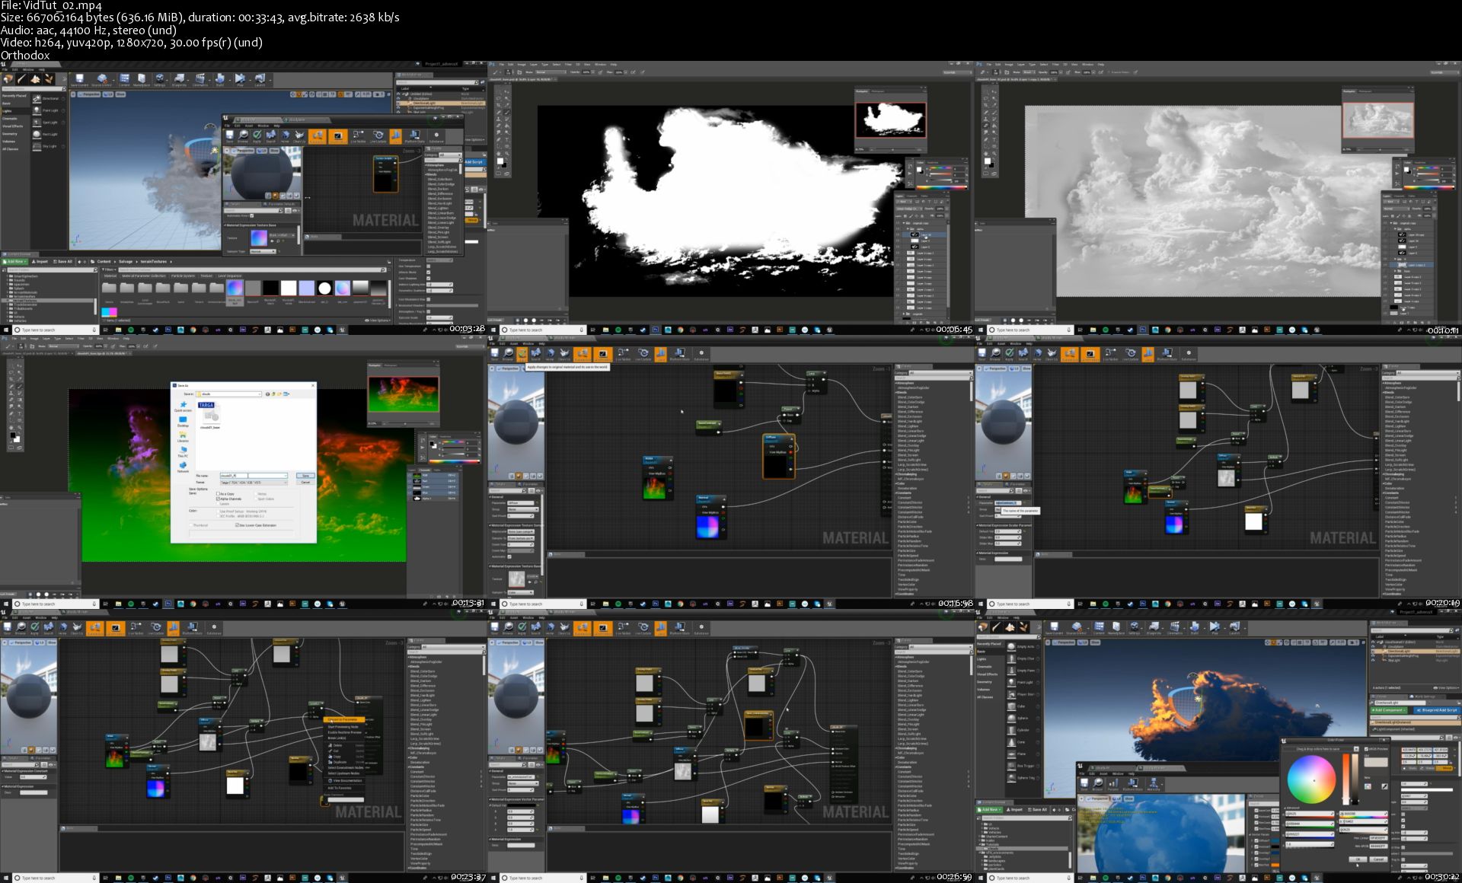In 00:03:28 frame, select Foliage mode icon

coord(49,78)
